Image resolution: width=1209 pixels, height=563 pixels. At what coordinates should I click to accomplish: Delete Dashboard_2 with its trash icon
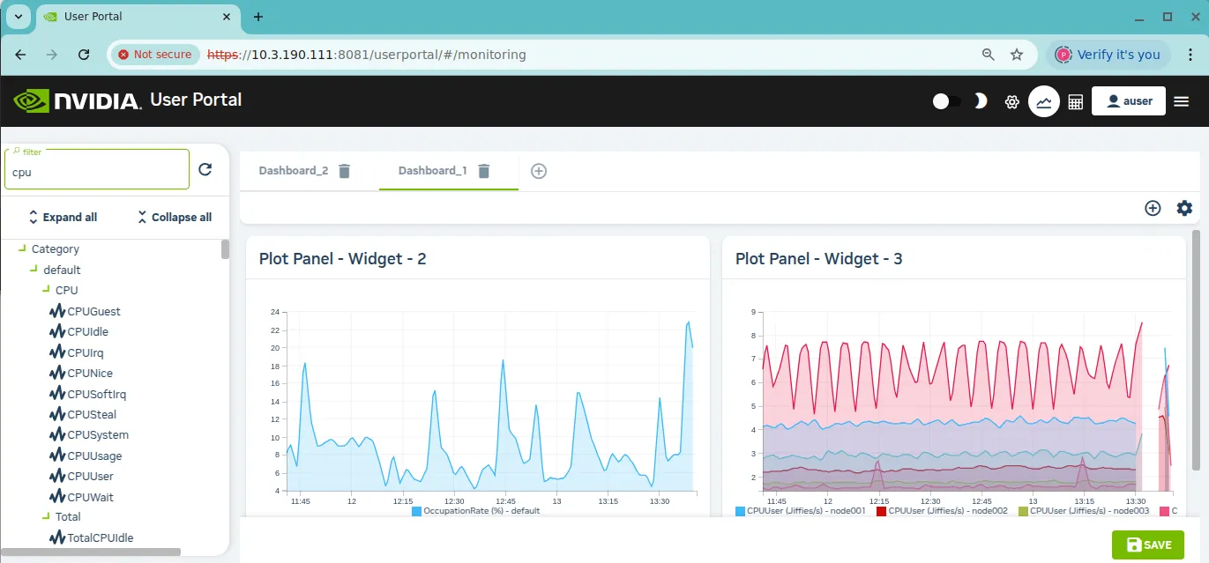point(345,171)
